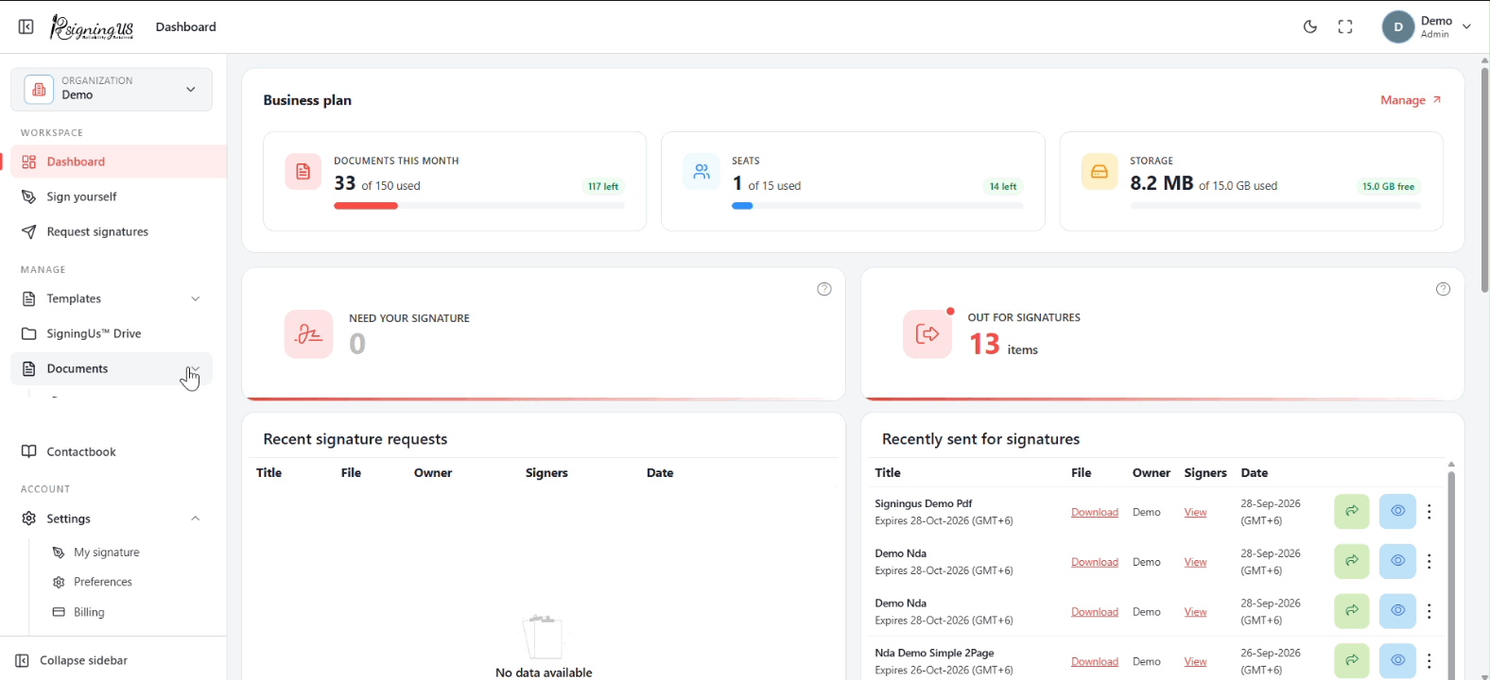Open the SigningUS logo home link
The image size is (1490, 680).
pyautogui.click(x=92, y=27)
